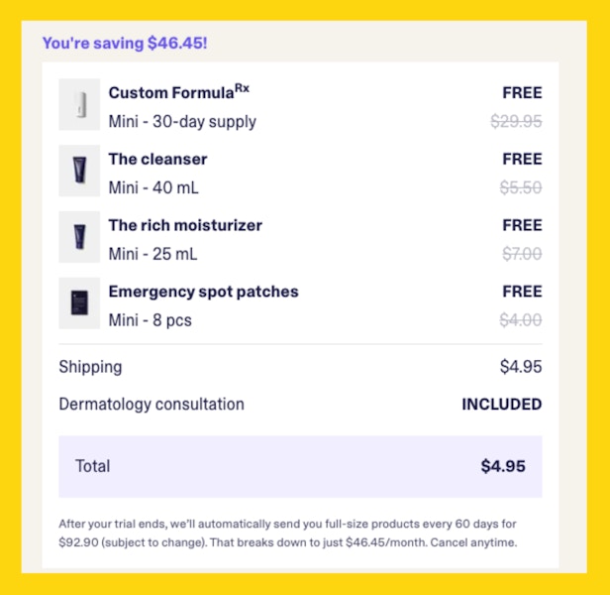Click the rich moisturizer tube thumbnail
Screen dimensions: 610x595
[79, 237]
